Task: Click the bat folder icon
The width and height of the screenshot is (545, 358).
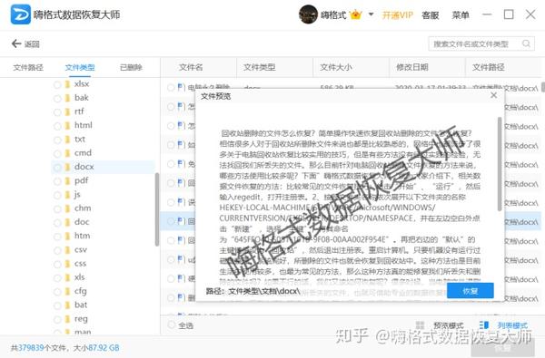Action: [x=68, y=305]
